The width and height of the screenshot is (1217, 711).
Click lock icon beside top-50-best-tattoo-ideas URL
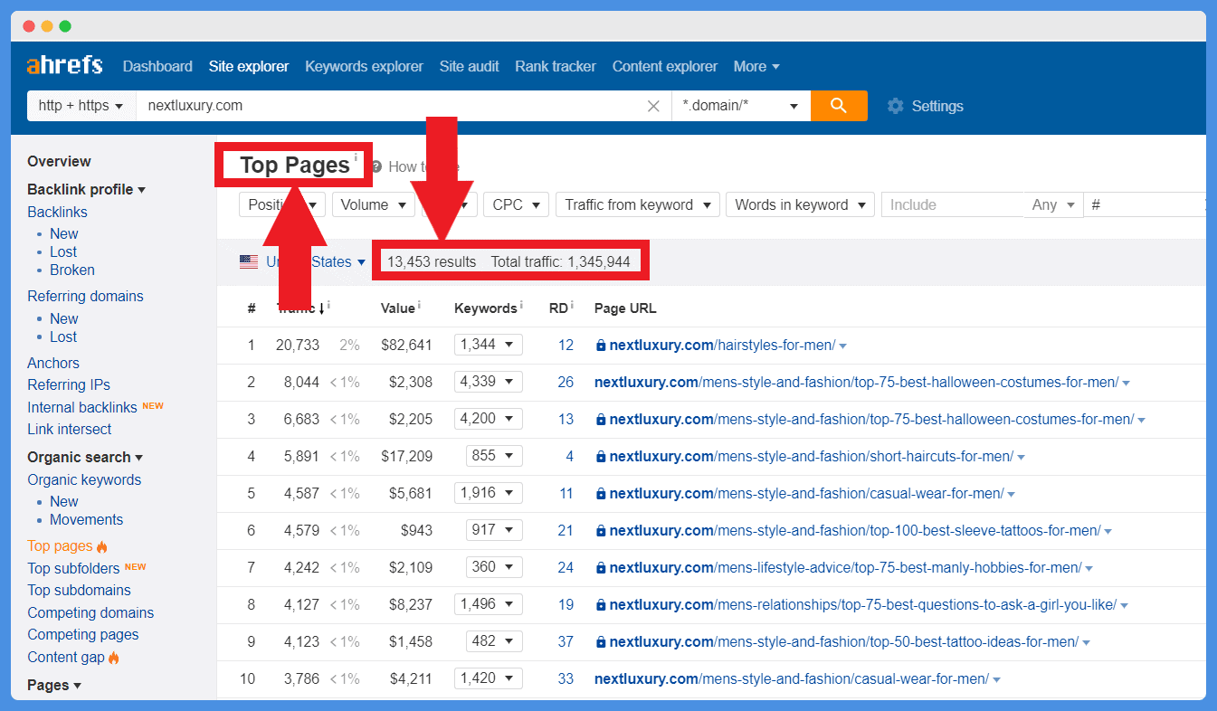pos(600,642)
